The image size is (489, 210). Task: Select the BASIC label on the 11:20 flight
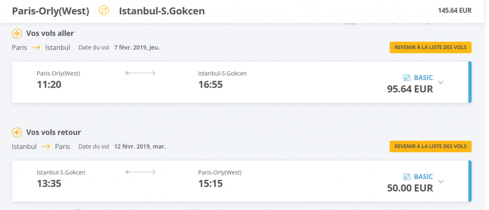pyautogui.click(x=423, y=78)
